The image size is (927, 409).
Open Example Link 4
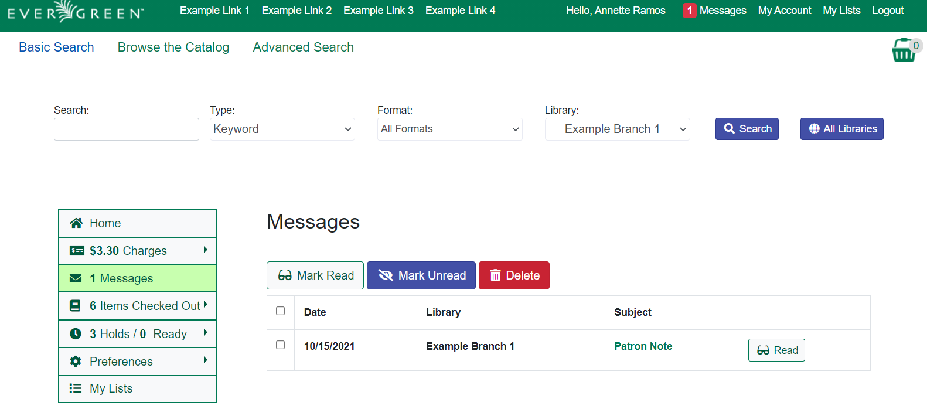pos(461,11)
